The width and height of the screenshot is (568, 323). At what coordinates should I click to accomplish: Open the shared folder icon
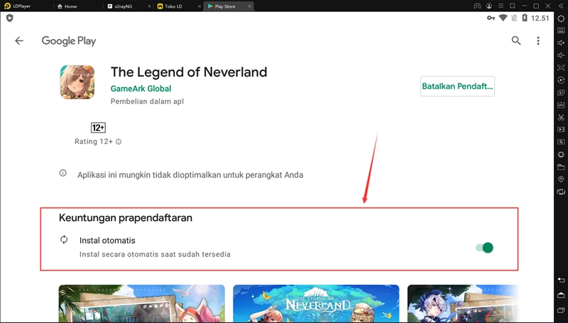(561, 167)
